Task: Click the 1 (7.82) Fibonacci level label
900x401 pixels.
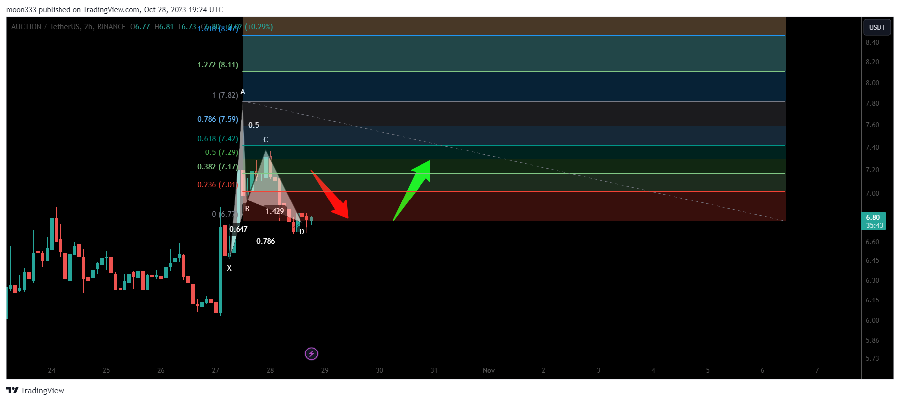Action: coord(225,95)
